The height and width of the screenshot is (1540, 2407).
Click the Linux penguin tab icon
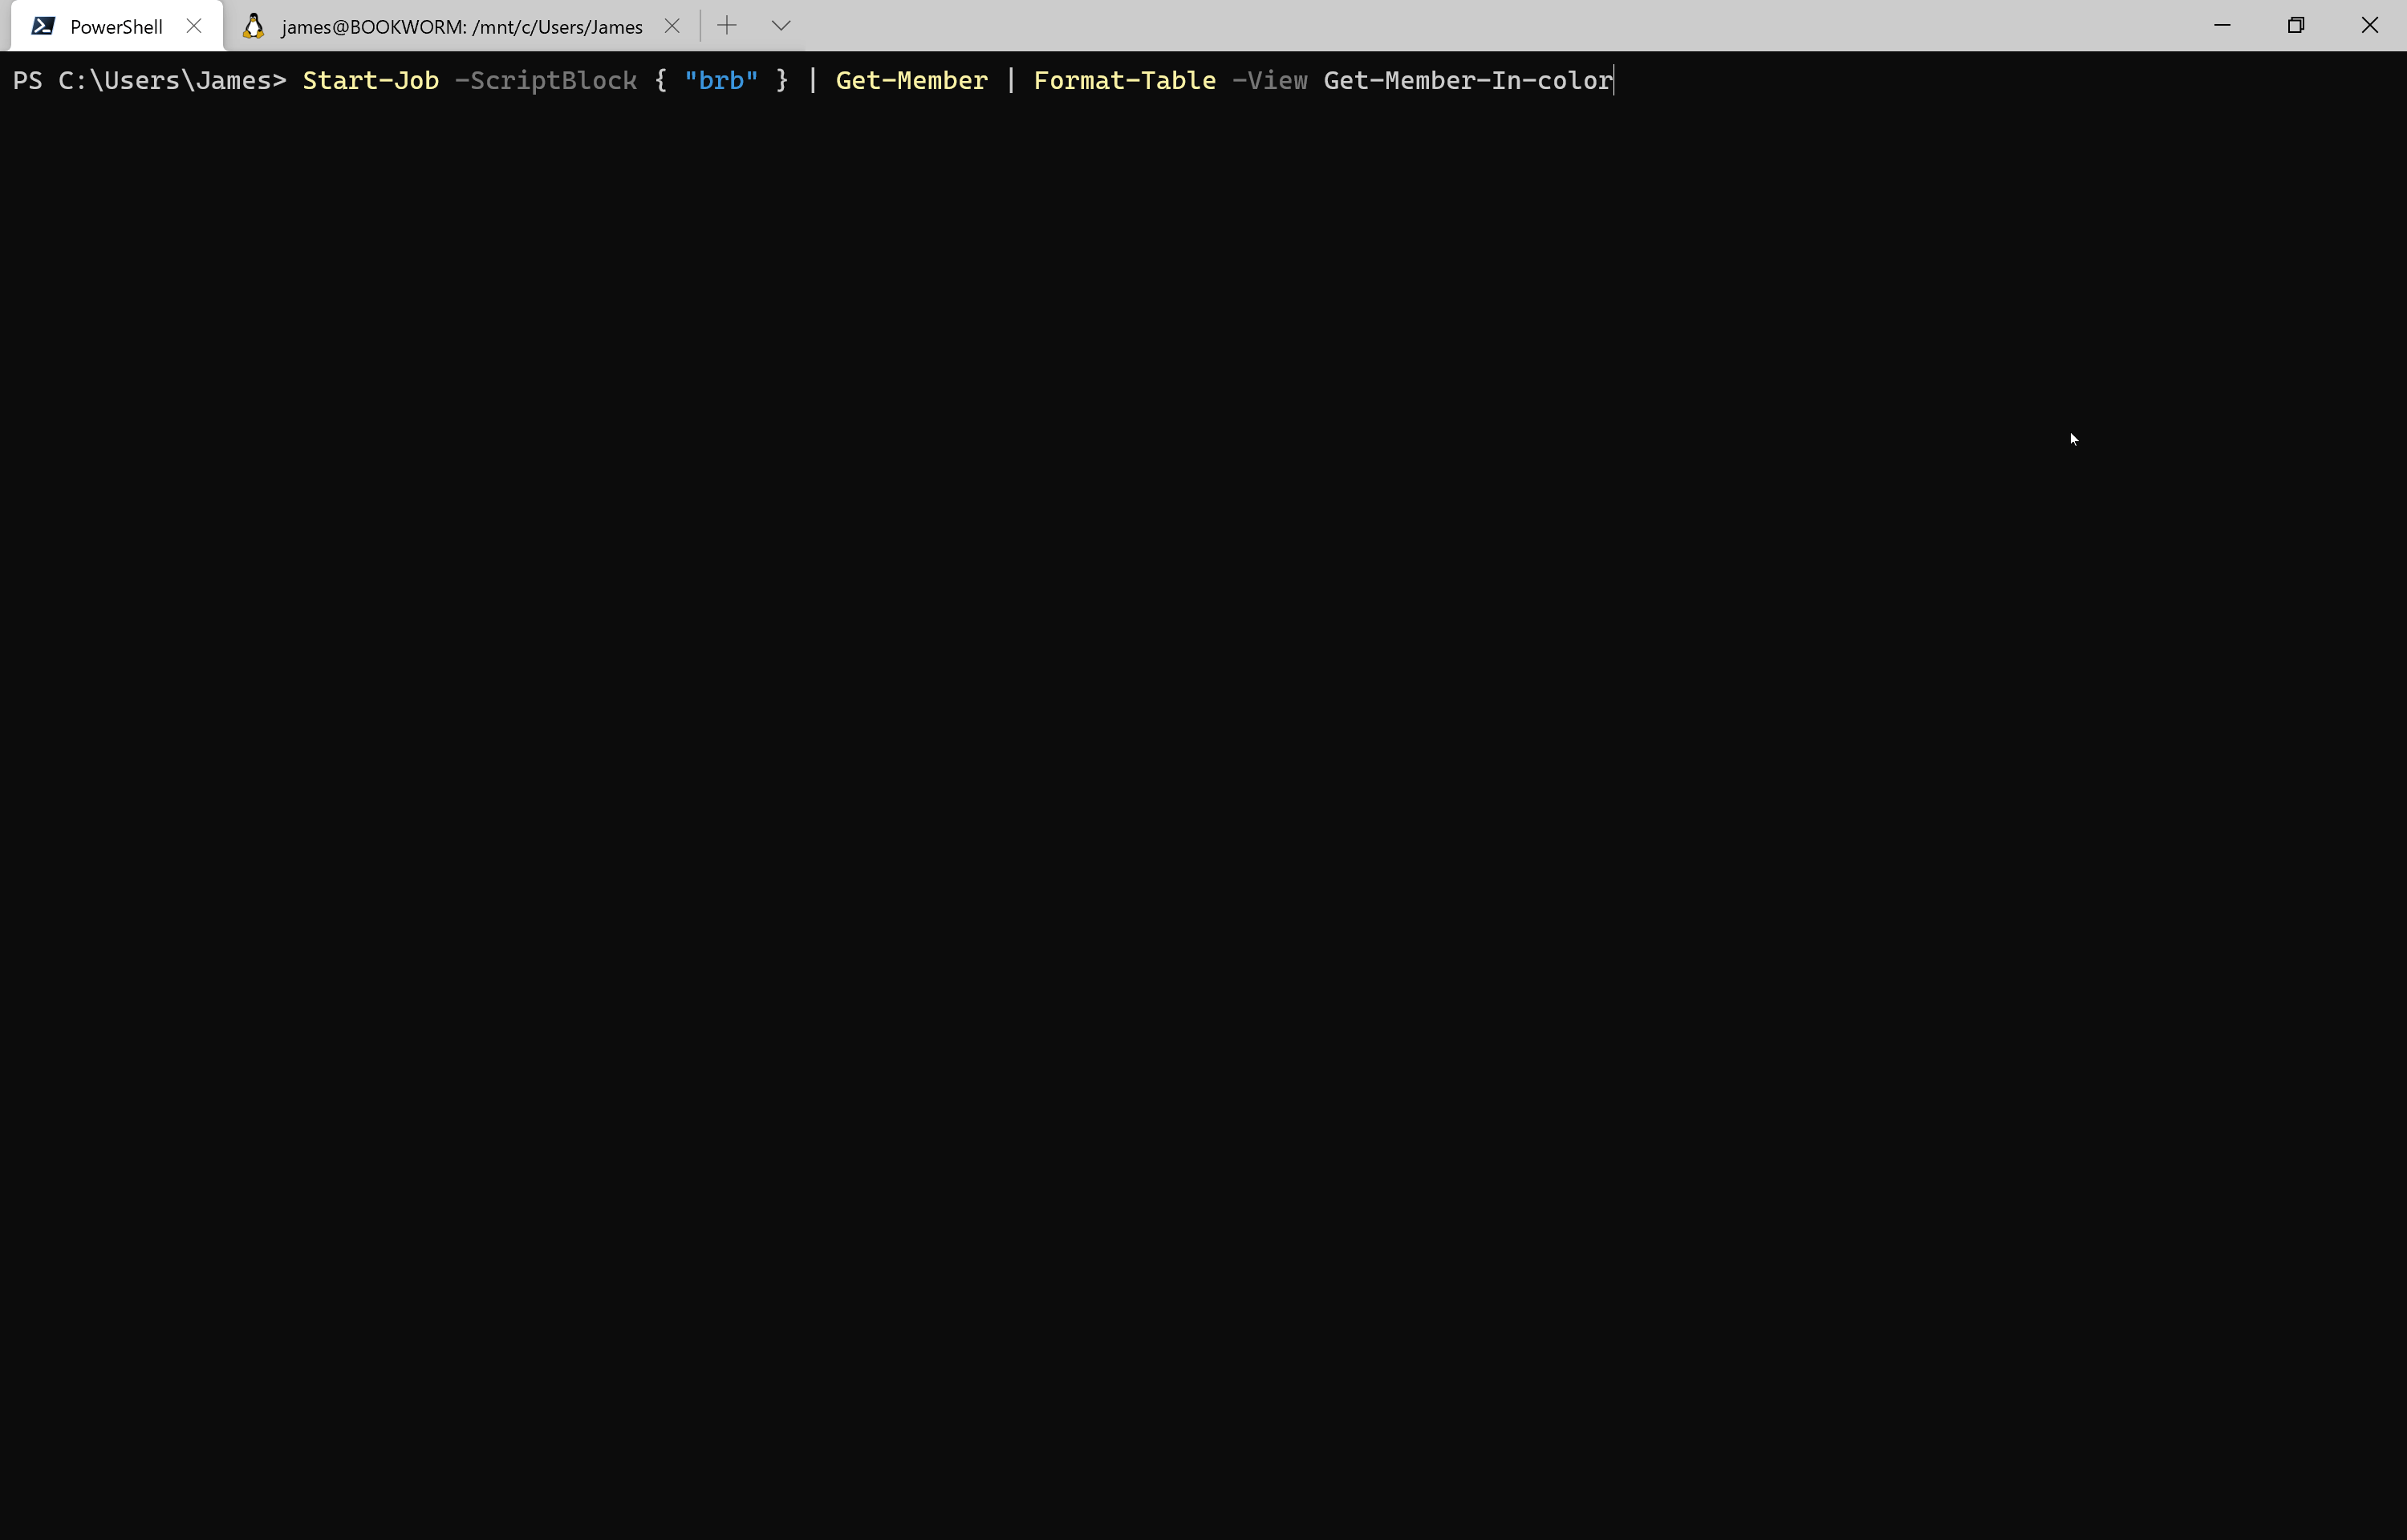pyautogui.click(x=254, y=26)
